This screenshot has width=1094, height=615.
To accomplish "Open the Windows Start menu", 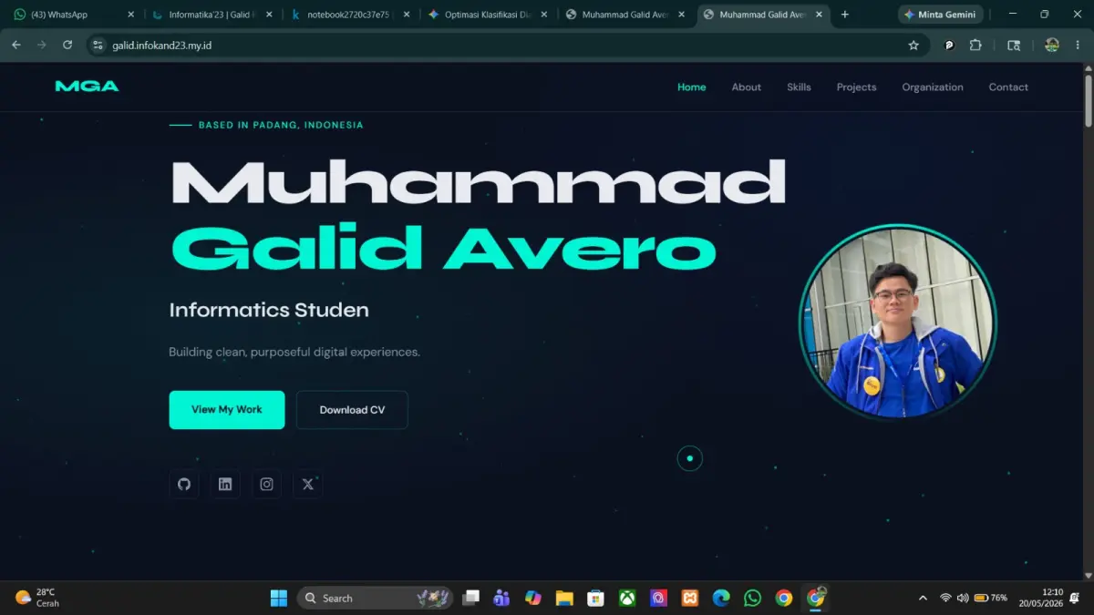I will coord(279,598).
